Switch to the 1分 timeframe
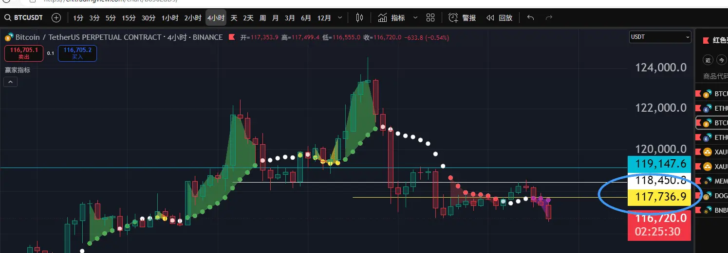 tap(78, 18)
